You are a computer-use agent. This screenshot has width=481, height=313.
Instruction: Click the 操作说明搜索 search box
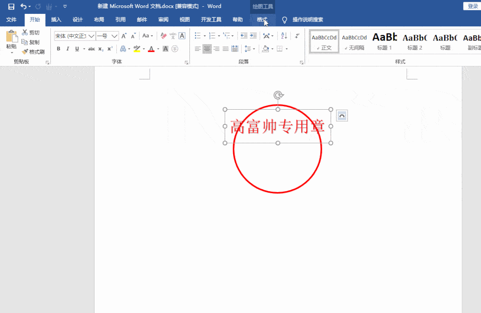(308, 20)
